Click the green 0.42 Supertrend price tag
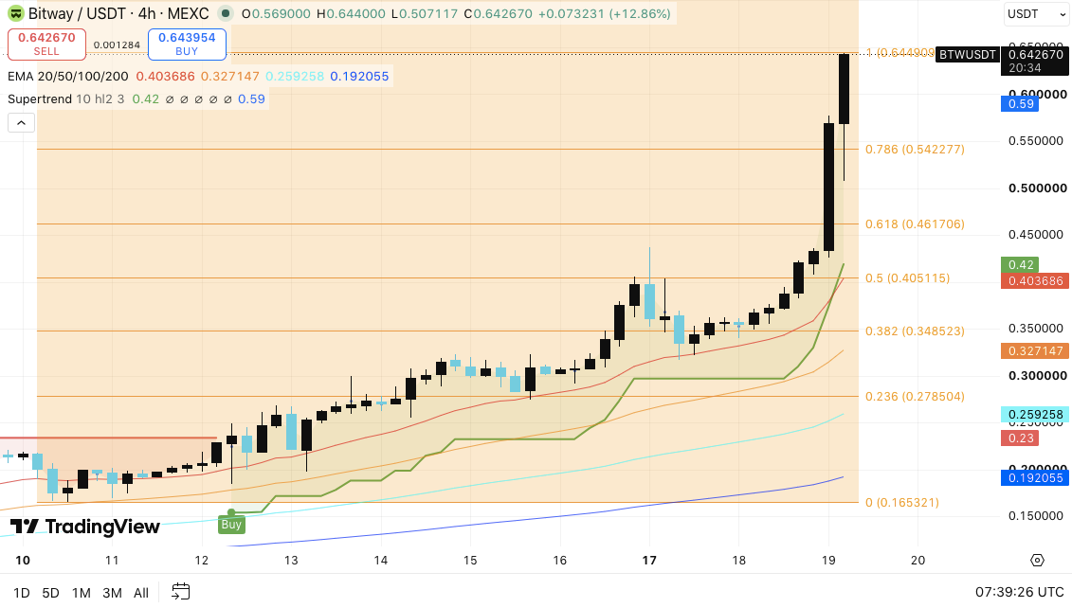Viewport: 1072px width, 608px height. point(1020,265)
